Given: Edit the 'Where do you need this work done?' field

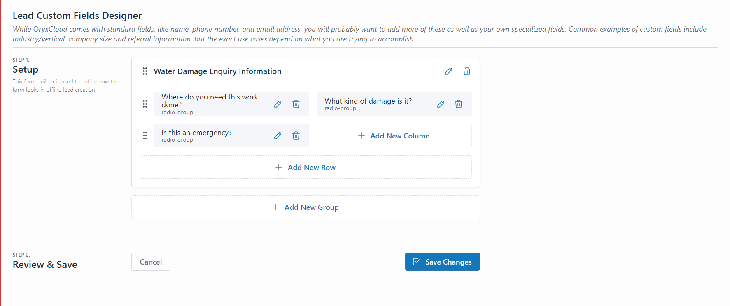Looking at the screenshot, I should point(278,104).
